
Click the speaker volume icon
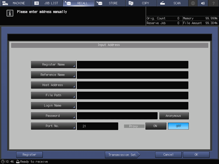[203, 3]
